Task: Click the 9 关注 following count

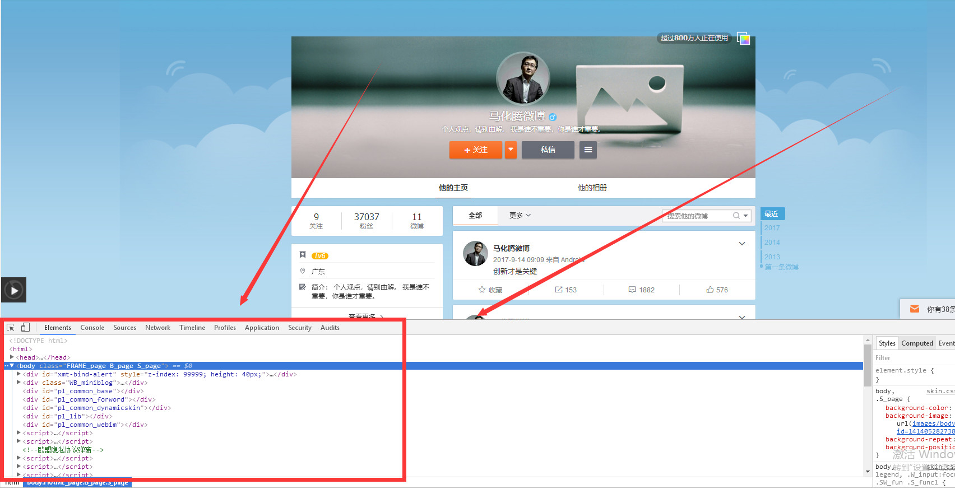Action: tap(316, 221)
